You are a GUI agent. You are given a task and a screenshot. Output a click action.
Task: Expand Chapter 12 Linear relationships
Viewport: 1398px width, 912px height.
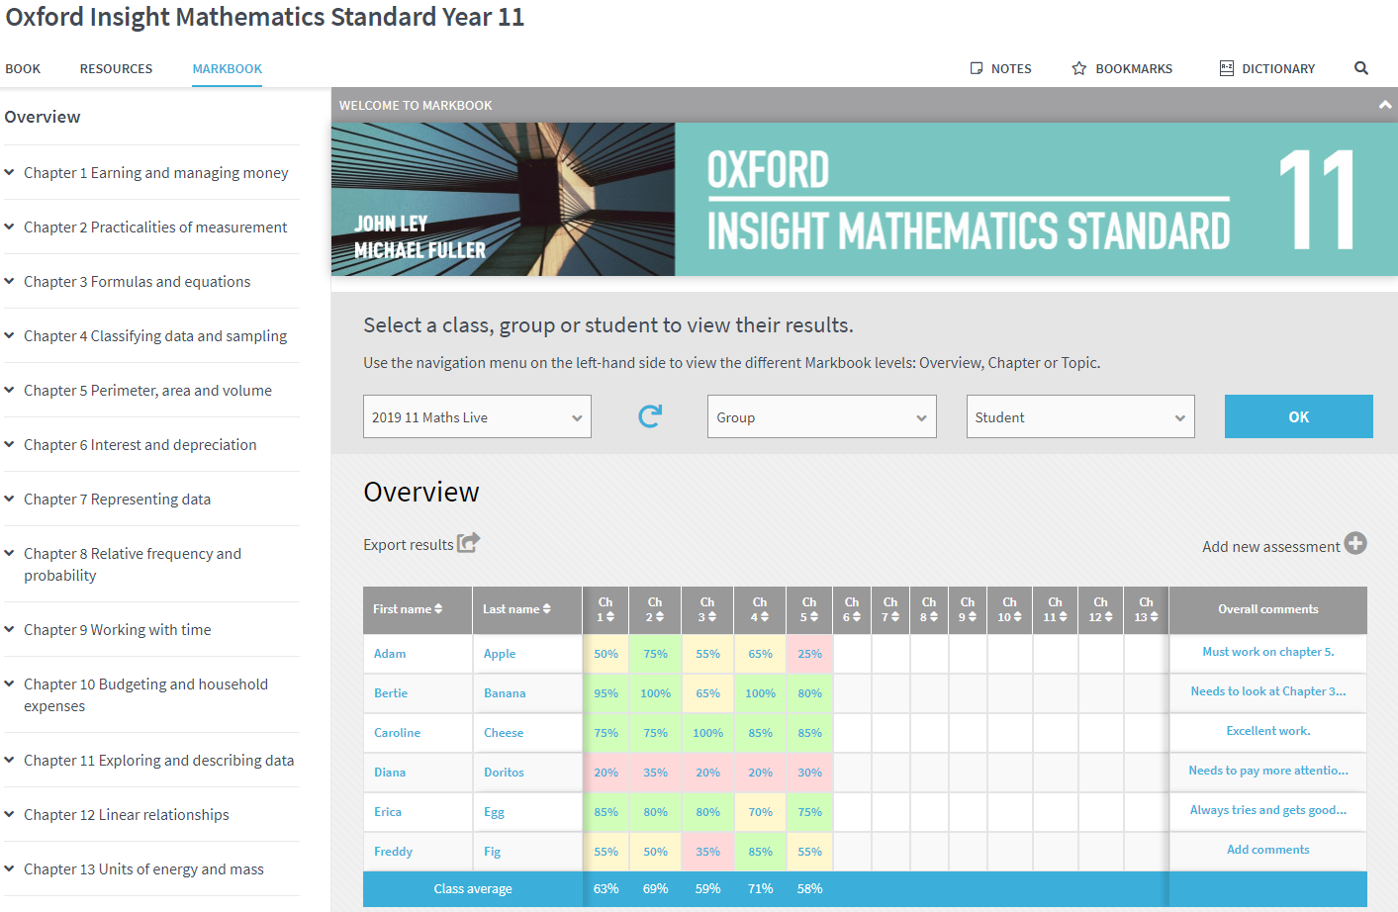(x=10, y=814)
